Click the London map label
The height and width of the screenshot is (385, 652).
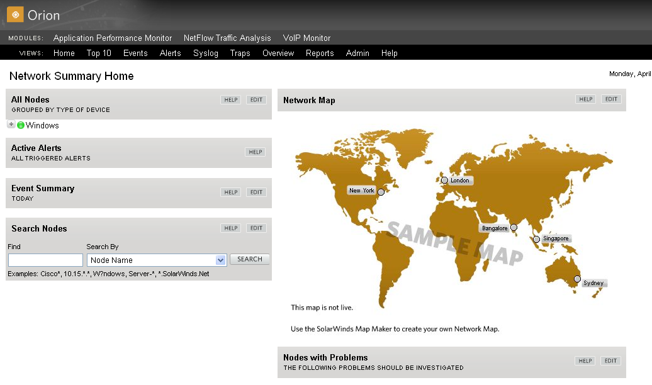(x=460, y=181)
